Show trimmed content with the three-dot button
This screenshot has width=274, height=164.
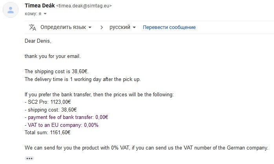pos(29,158)
